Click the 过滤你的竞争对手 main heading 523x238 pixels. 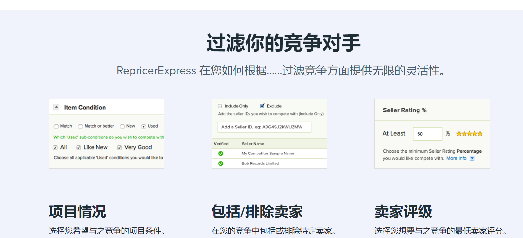(284, 43)
